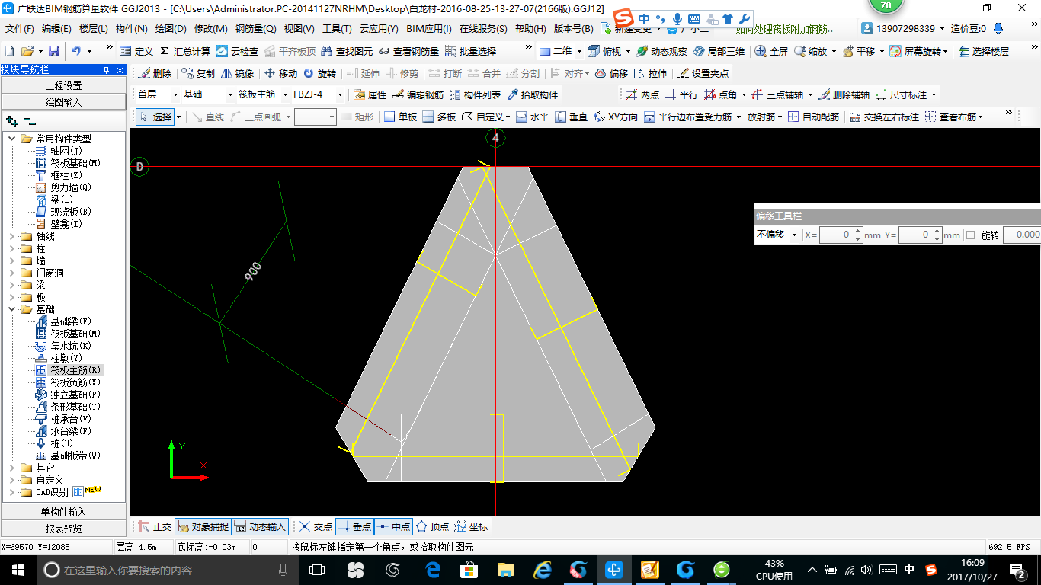Switch to 局部三维 local 3D view

pos(719,51)
